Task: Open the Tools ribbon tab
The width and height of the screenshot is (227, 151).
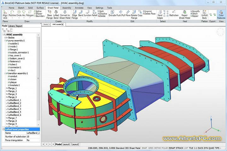Action: tap(109, 8)
